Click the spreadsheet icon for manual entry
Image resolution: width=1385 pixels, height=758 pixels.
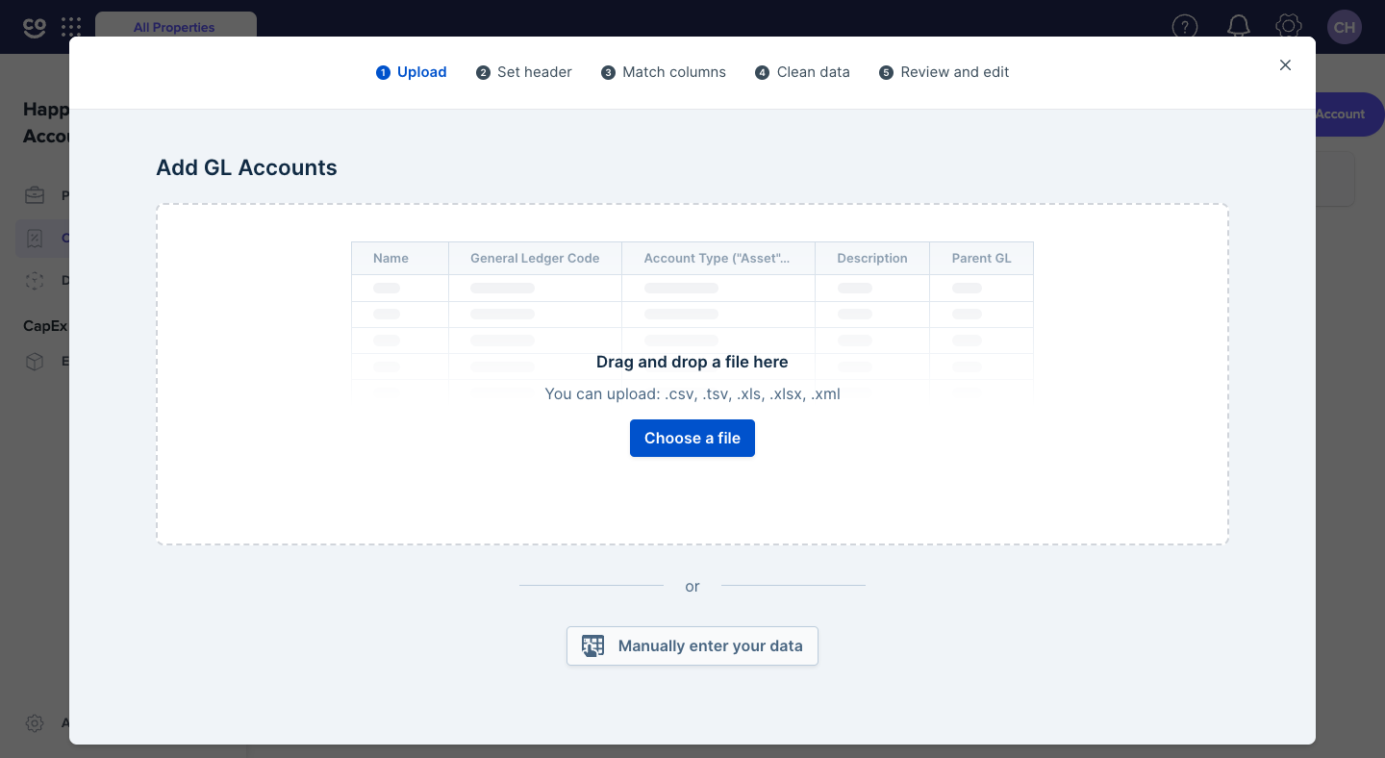[x=593, y=645]
